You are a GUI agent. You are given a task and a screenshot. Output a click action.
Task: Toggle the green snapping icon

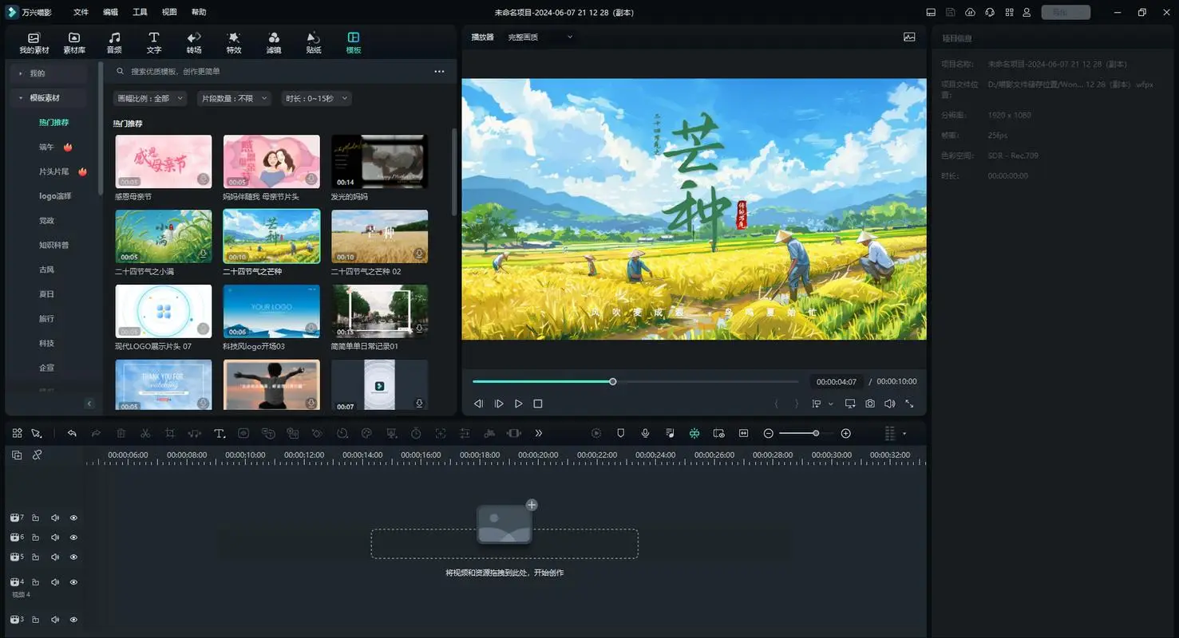(694, 433)
